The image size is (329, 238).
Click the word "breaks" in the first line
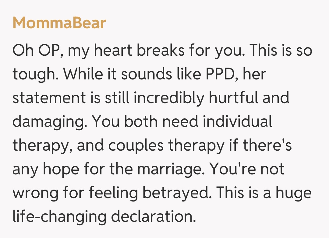coord(160,50)
